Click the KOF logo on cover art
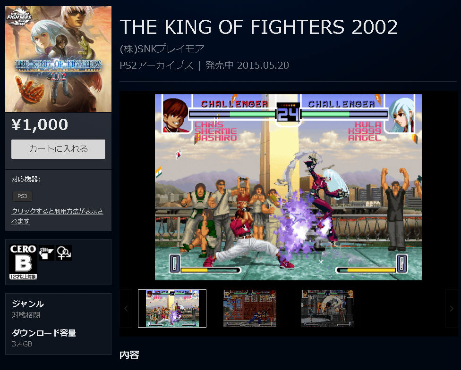The height and width of the screenshot is (370, 461). pos(19,17)
